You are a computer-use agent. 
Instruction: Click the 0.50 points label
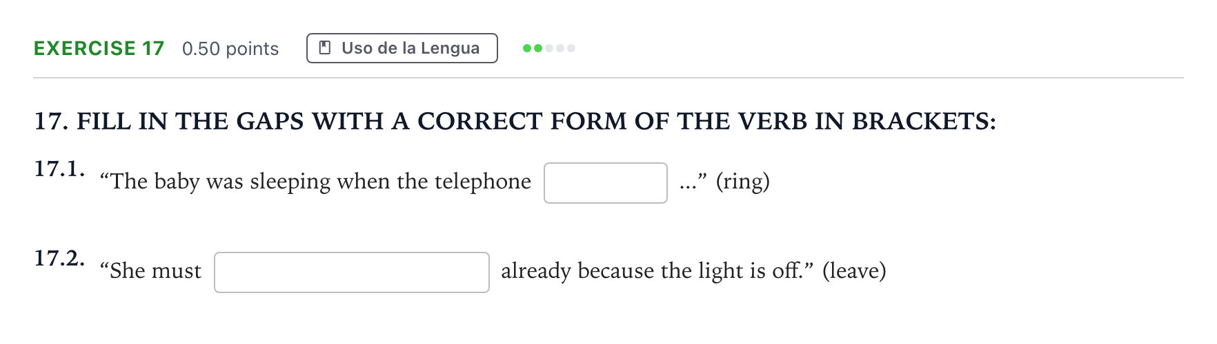230,49
